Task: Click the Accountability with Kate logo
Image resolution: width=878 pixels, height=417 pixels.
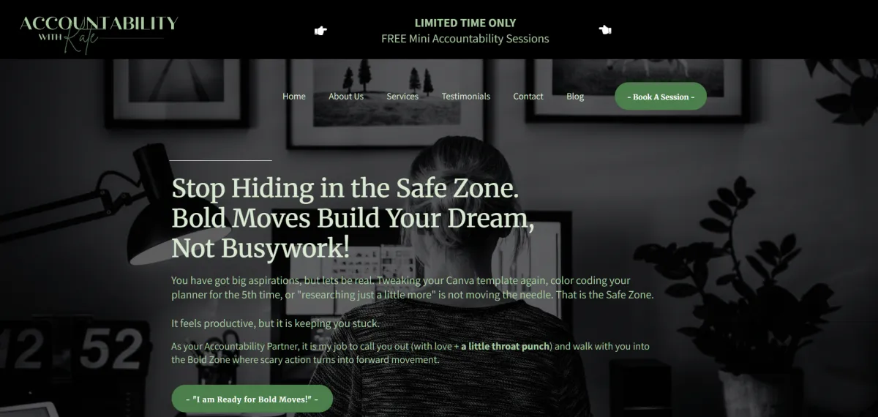Action: (99, 34)
